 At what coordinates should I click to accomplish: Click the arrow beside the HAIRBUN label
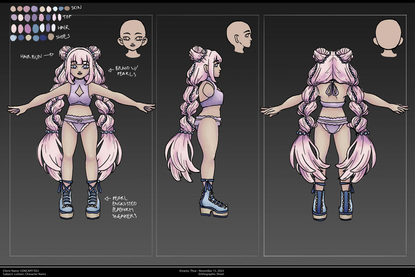50,55
